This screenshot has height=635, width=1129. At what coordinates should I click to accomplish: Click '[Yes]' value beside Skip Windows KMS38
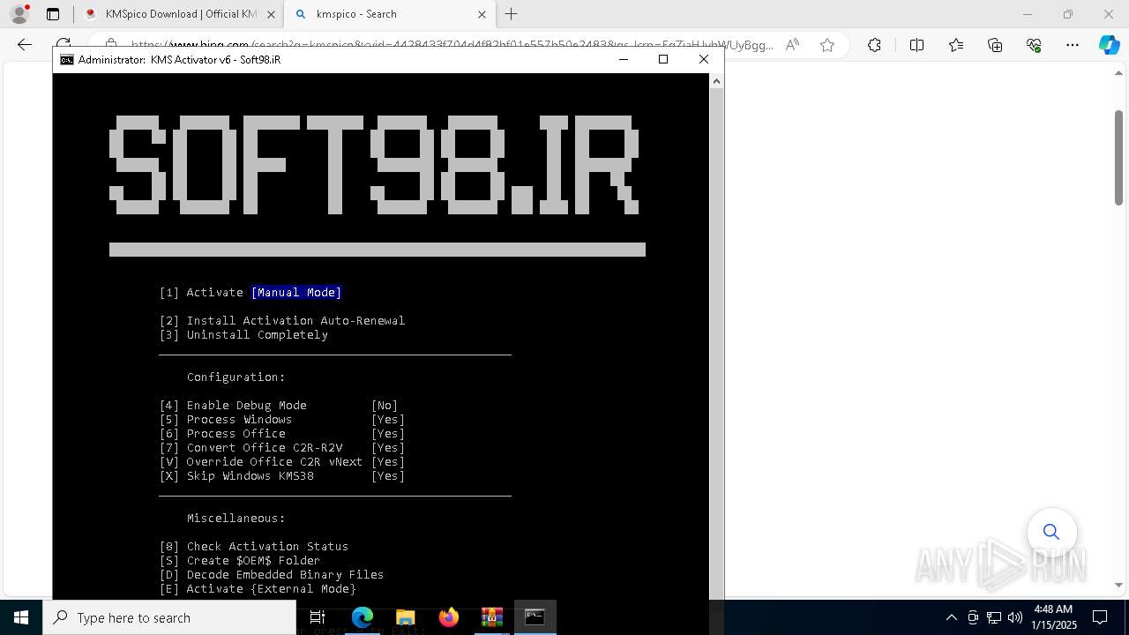pos(388,476)
